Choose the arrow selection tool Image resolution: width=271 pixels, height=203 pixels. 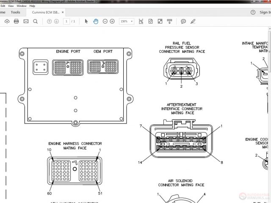[87, 21]
